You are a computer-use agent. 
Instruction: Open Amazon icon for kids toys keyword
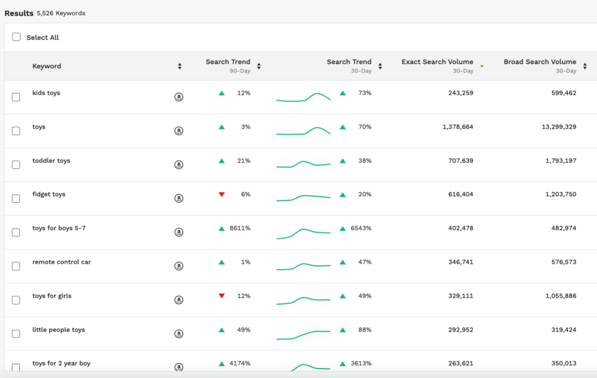click(179, 97)
